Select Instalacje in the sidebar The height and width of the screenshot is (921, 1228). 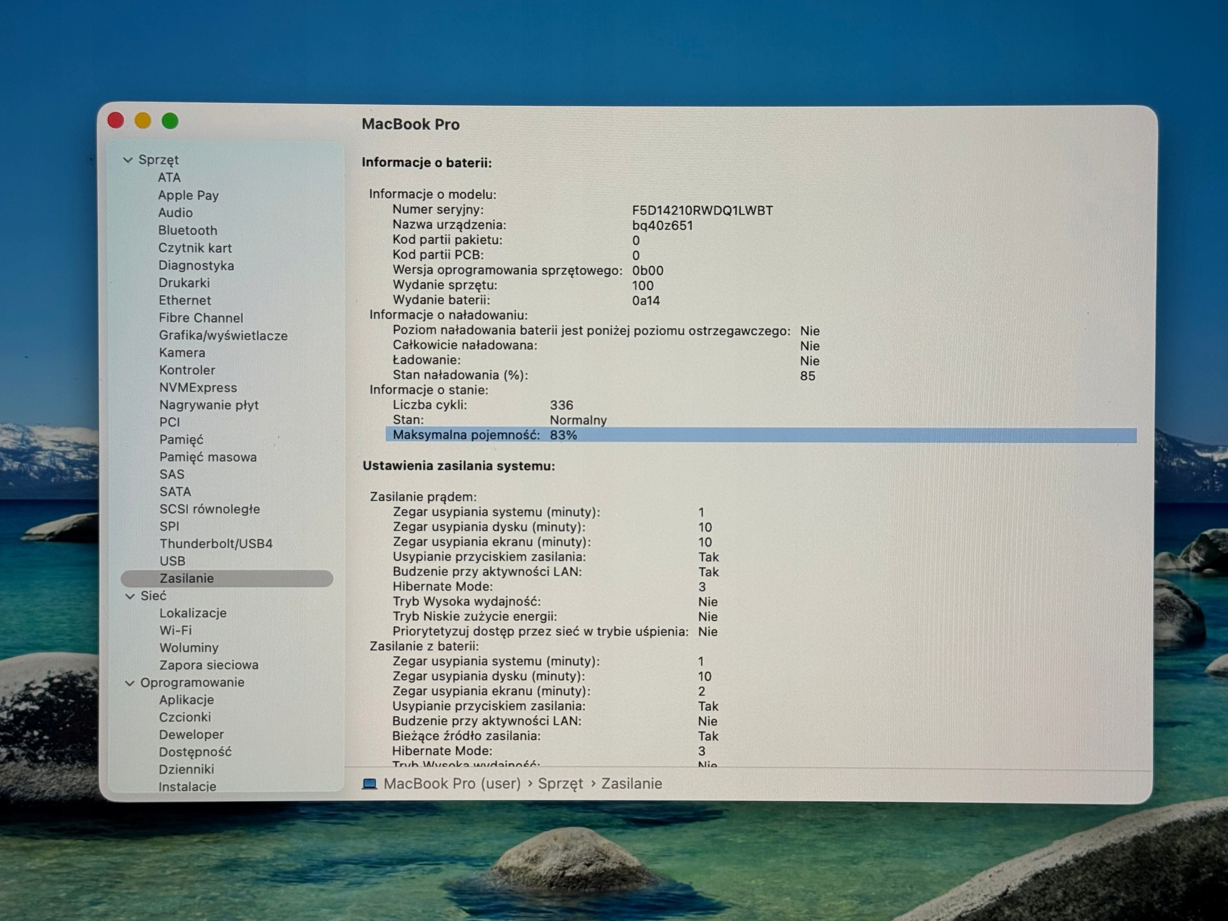[x=188, y=787]
